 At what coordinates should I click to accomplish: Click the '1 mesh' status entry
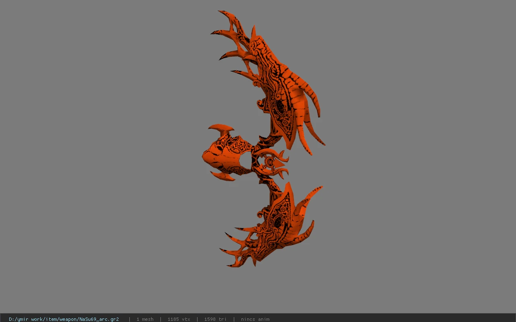145,319
